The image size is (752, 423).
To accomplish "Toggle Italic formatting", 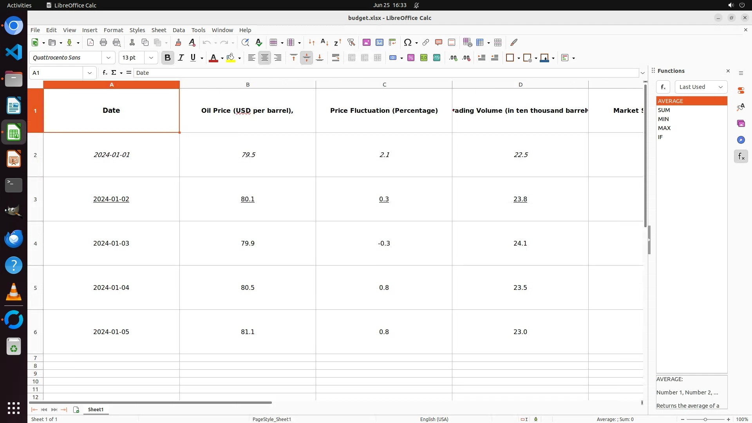I will coord(181,58).
